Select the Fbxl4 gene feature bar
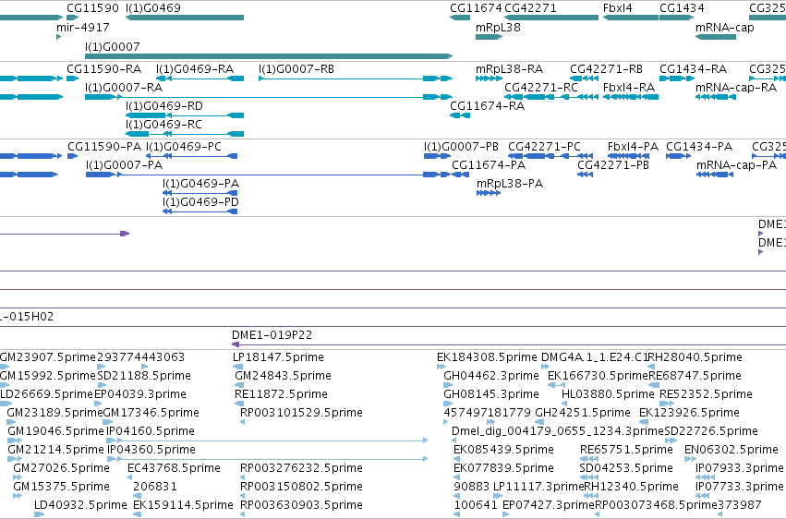786x519 pixels. tap(631, 18)
